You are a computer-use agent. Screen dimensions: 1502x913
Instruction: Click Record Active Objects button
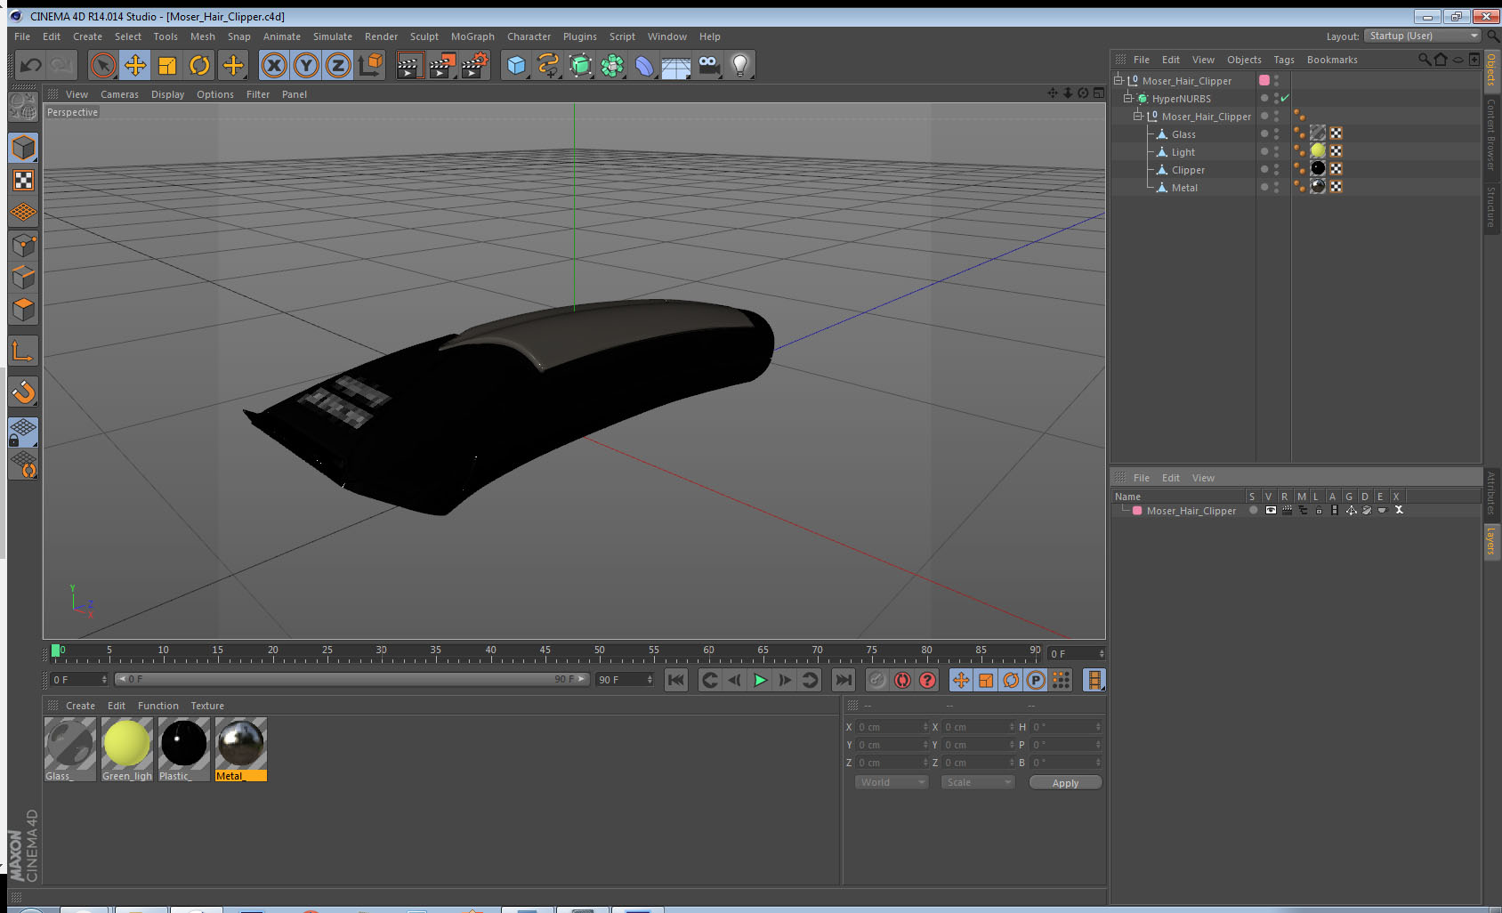coord(877,680)
